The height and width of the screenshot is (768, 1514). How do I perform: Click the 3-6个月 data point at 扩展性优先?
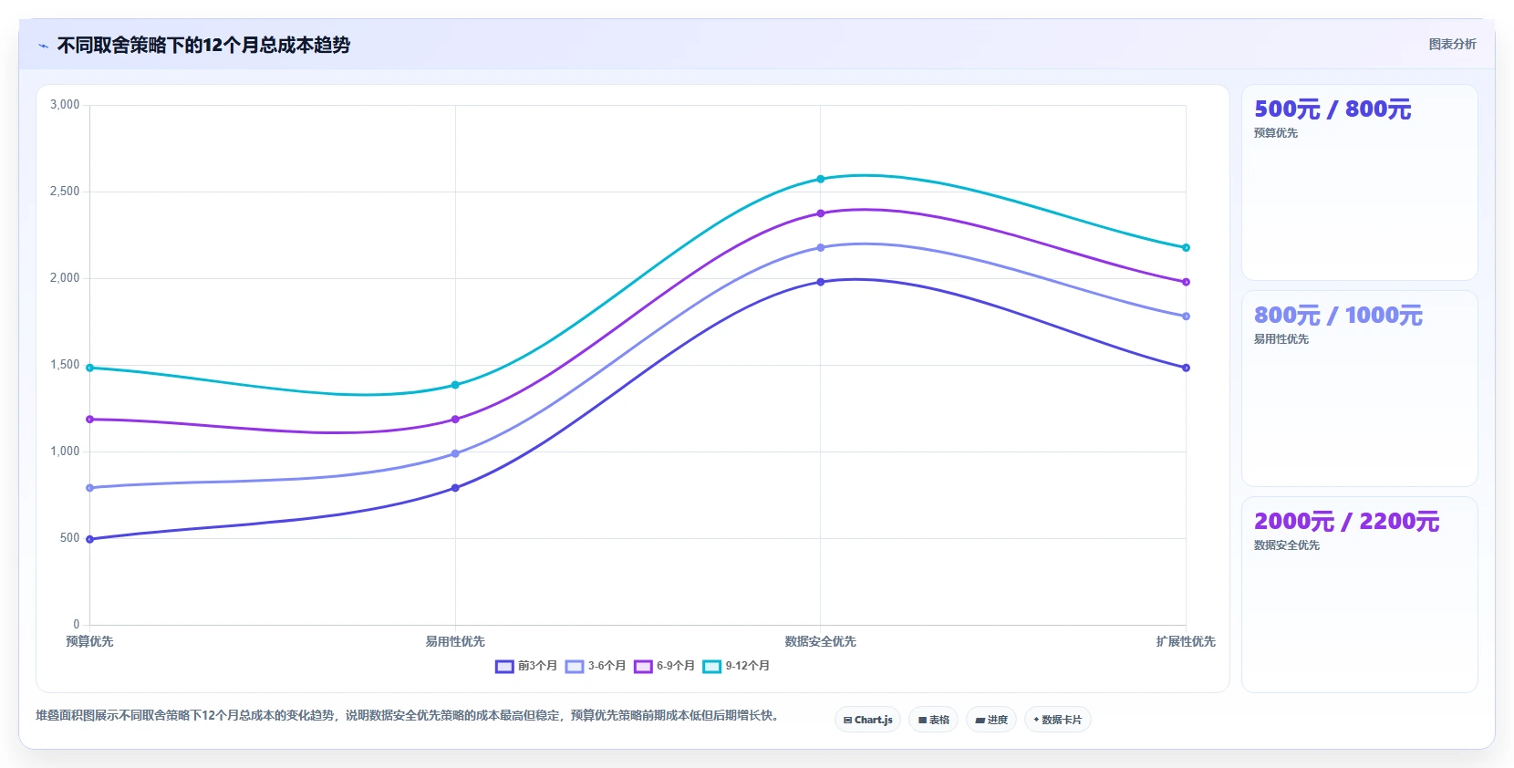click(1186, 317)
